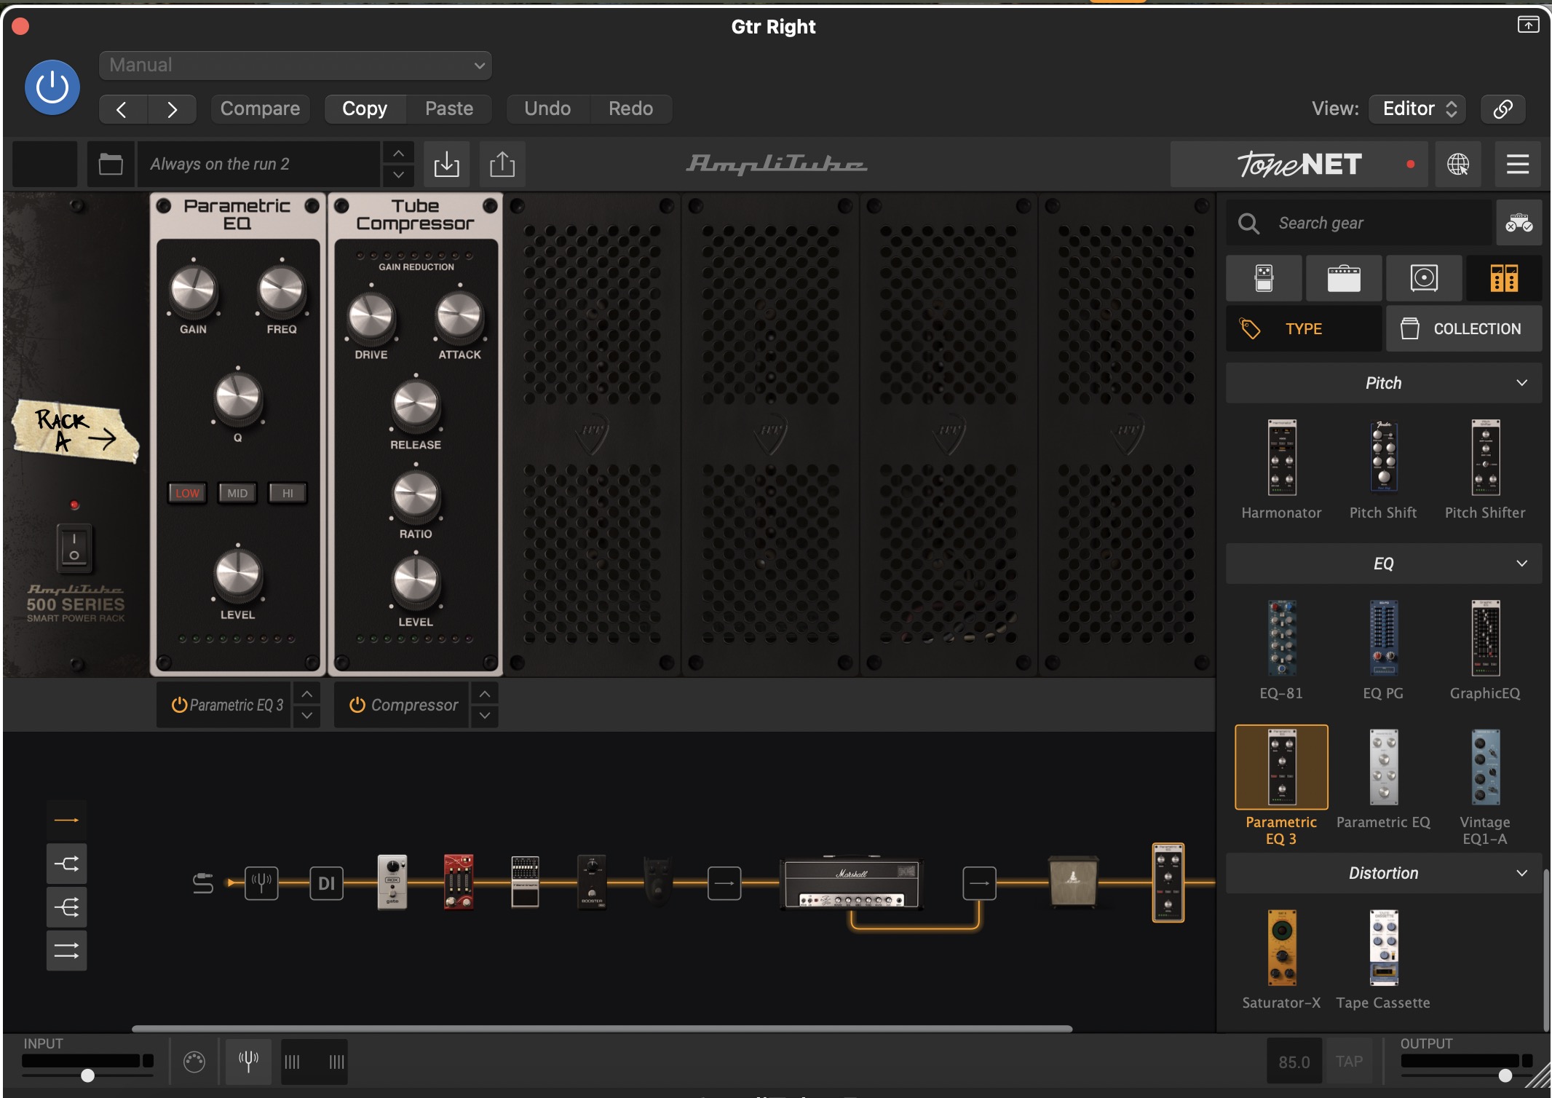Open the View Editor dropdown
This screenshot has width=1552, height=1098.
pos(1417,108)
